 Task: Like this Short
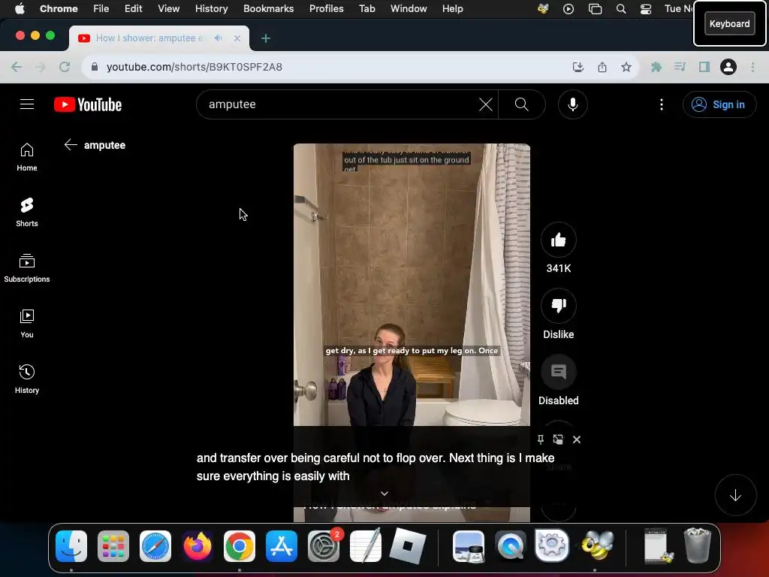point(558,240)
